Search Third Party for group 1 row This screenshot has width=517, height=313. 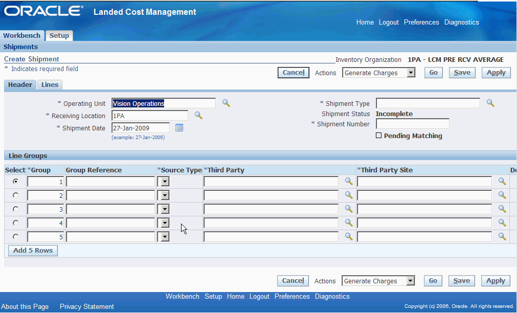[349, 182]
